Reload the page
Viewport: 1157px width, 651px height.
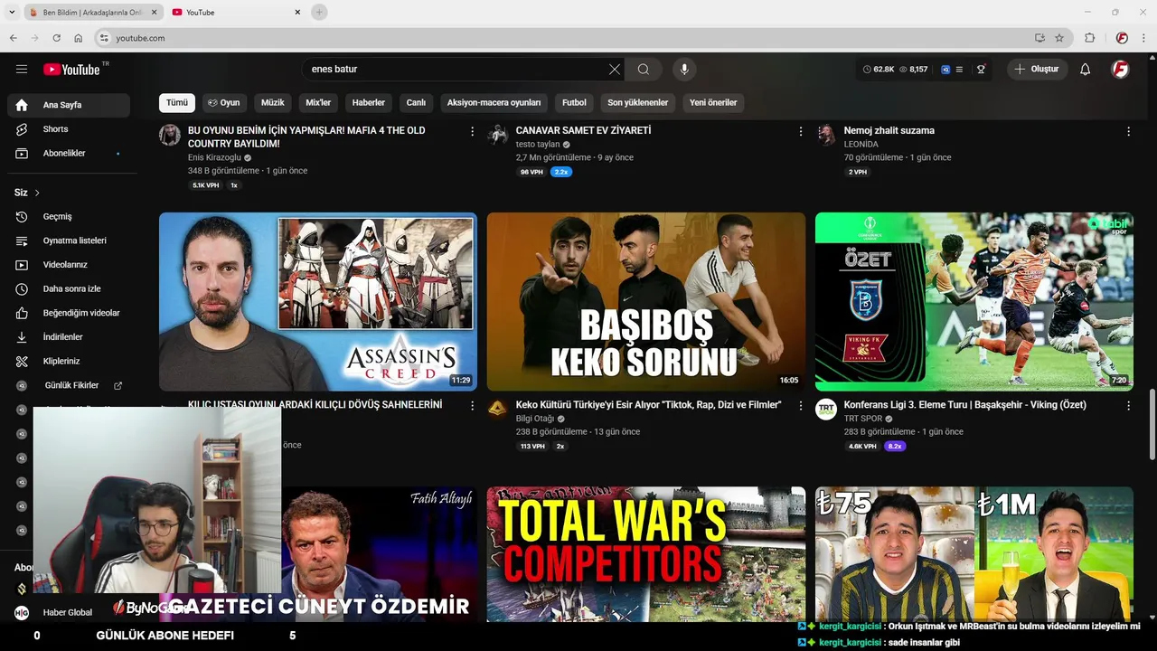(56, 38)
